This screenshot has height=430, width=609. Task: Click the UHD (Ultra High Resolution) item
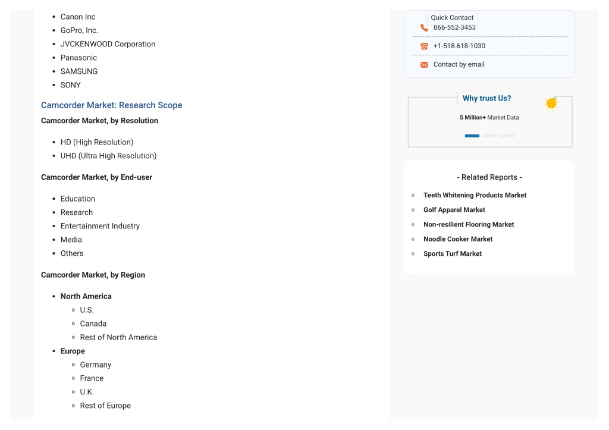tap(108, 156)
